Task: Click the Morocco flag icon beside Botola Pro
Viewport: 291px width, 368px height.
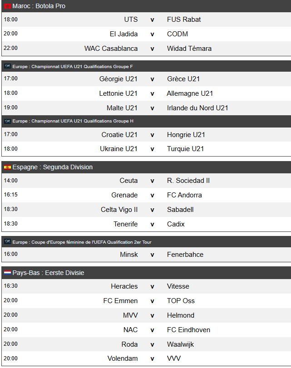Action: (8, 6)
